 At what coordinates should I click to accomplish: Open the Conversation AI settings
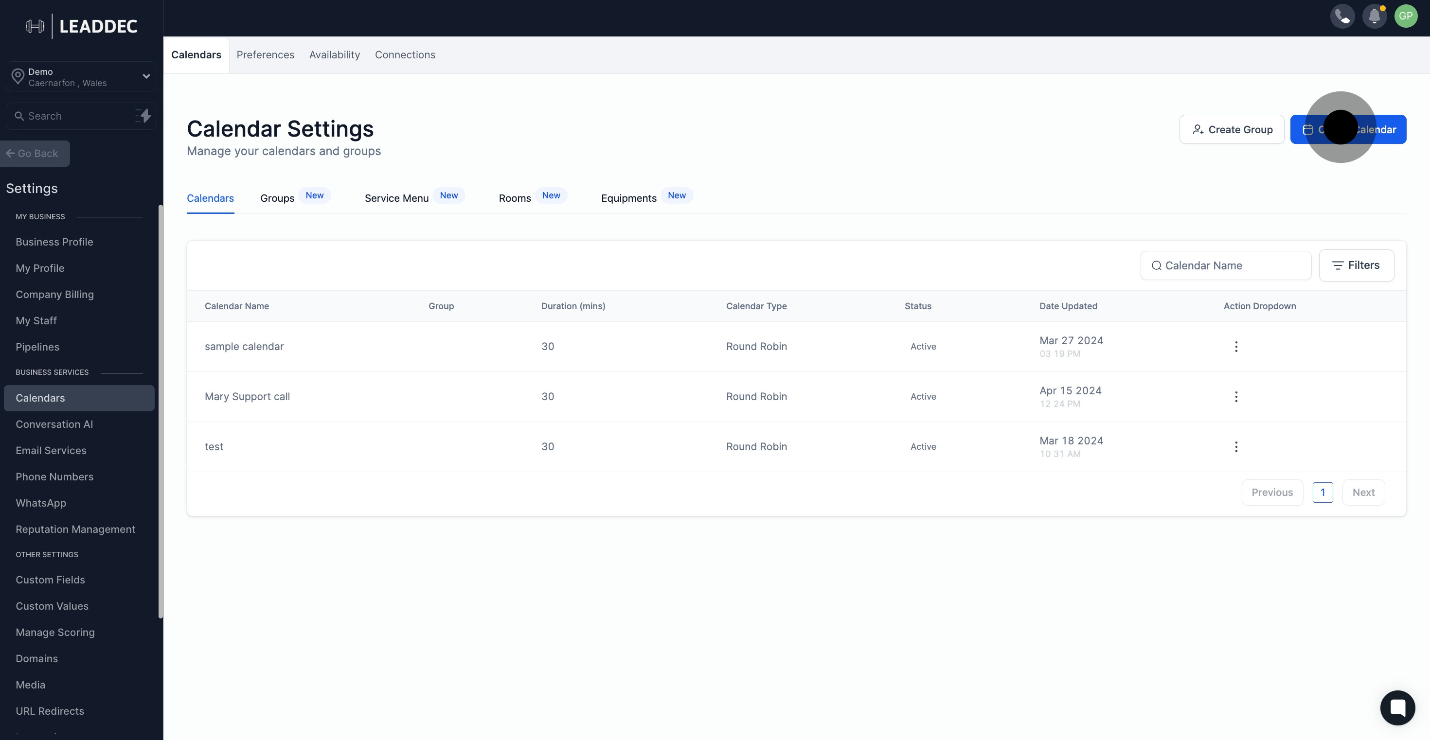[x=54, y=424]
